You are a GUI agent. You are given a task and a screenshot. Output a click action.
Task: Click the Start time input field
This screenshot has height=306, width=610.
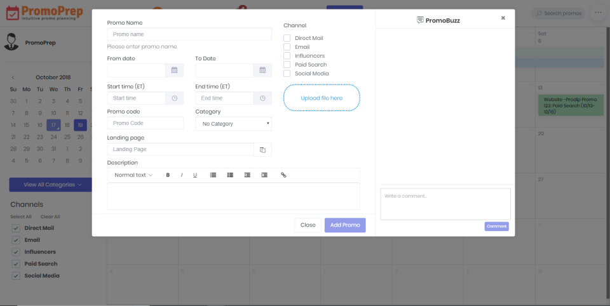(136, 98)
